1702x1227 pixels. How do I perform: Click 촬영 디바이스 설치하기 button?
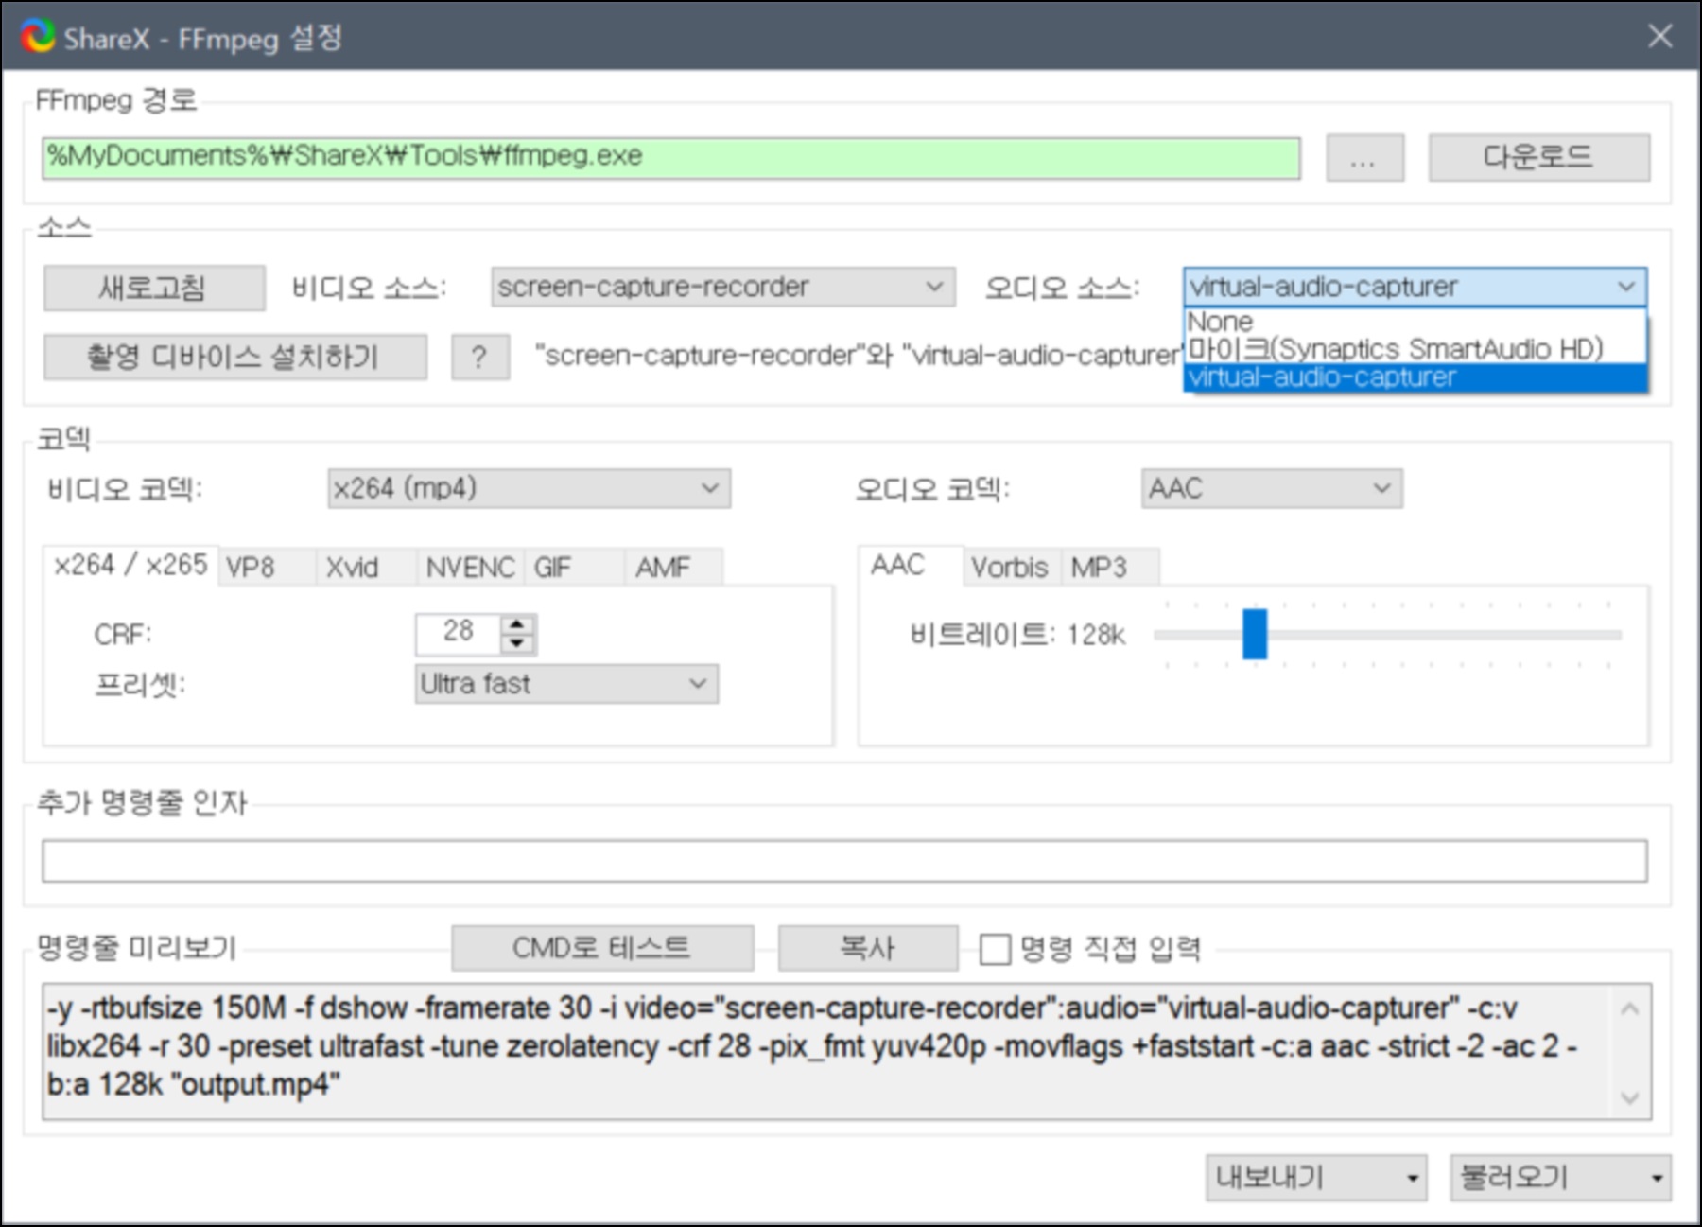click(x=234, y=358)
